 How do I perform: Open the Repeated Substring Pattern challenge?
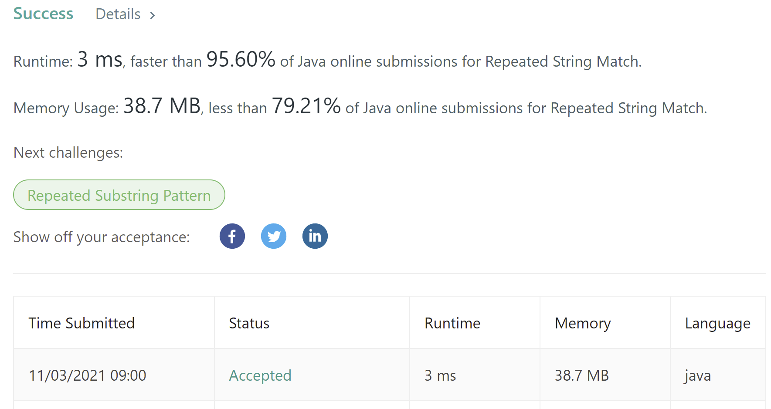tap(119, 195)
